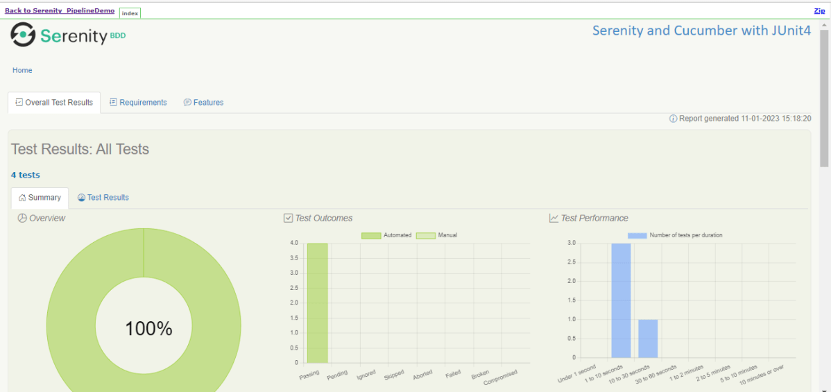Click the Overall Test Results tab icon
The image size is (831, 392).
pyautogui.click(x=19, y=103)
